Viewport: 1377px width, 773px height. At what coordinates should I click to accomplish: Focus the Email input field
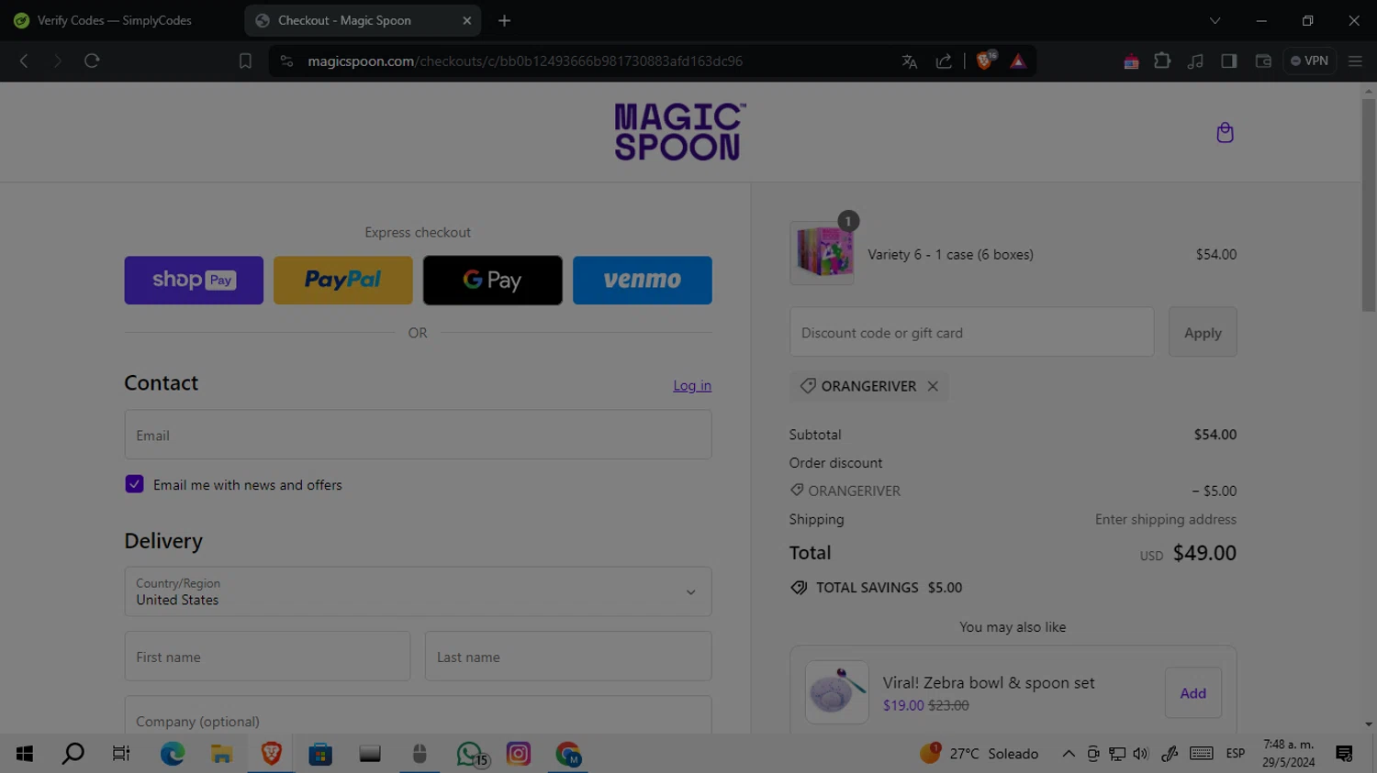coord(418,435)
